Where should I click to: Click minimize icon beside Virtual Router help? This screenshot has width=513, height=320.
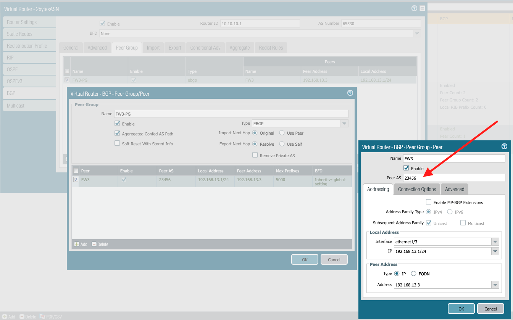(x=422, y=8)
